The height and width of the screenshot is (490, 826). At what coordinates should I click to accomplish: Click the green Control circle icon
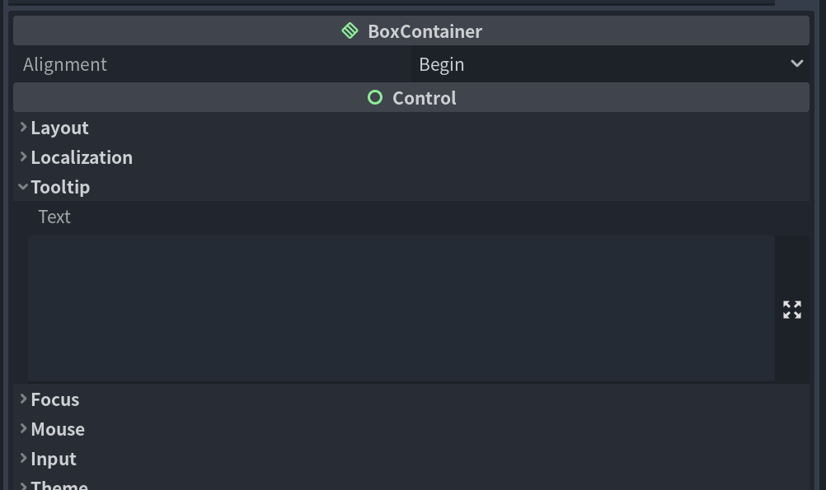[375, 97]
